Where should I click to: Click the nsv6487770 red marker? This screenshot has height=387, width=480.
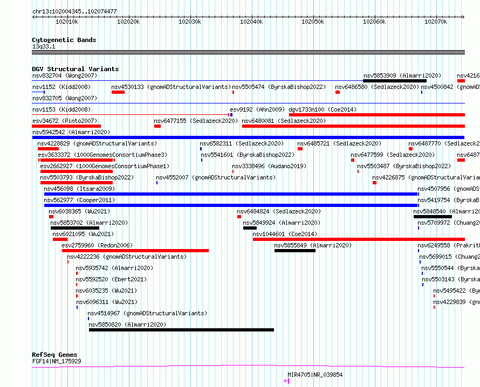[410, 149]
